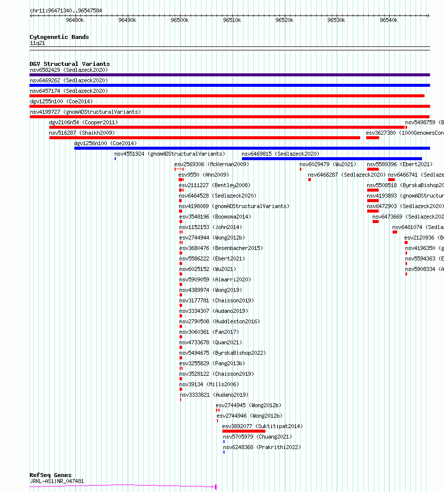Select dgv1256n100 (Coe2014) label

[x=105, y=143]
